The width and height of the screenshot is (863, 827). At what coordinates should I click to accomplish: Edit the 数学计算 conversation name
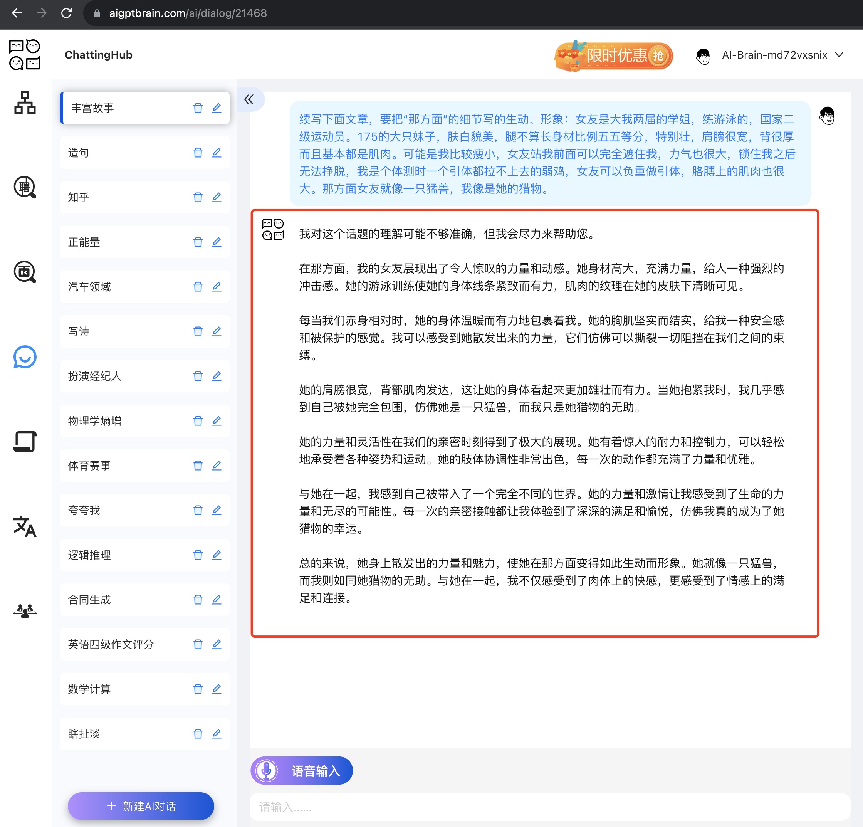coord(216,689)
